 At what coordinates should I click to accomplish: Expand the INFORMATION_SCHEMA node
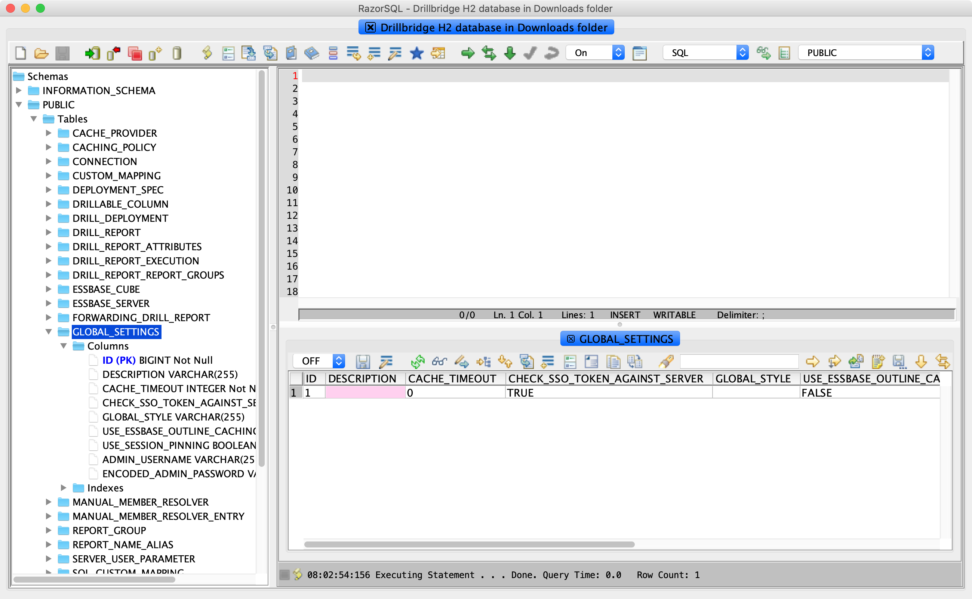pos(18,90)
